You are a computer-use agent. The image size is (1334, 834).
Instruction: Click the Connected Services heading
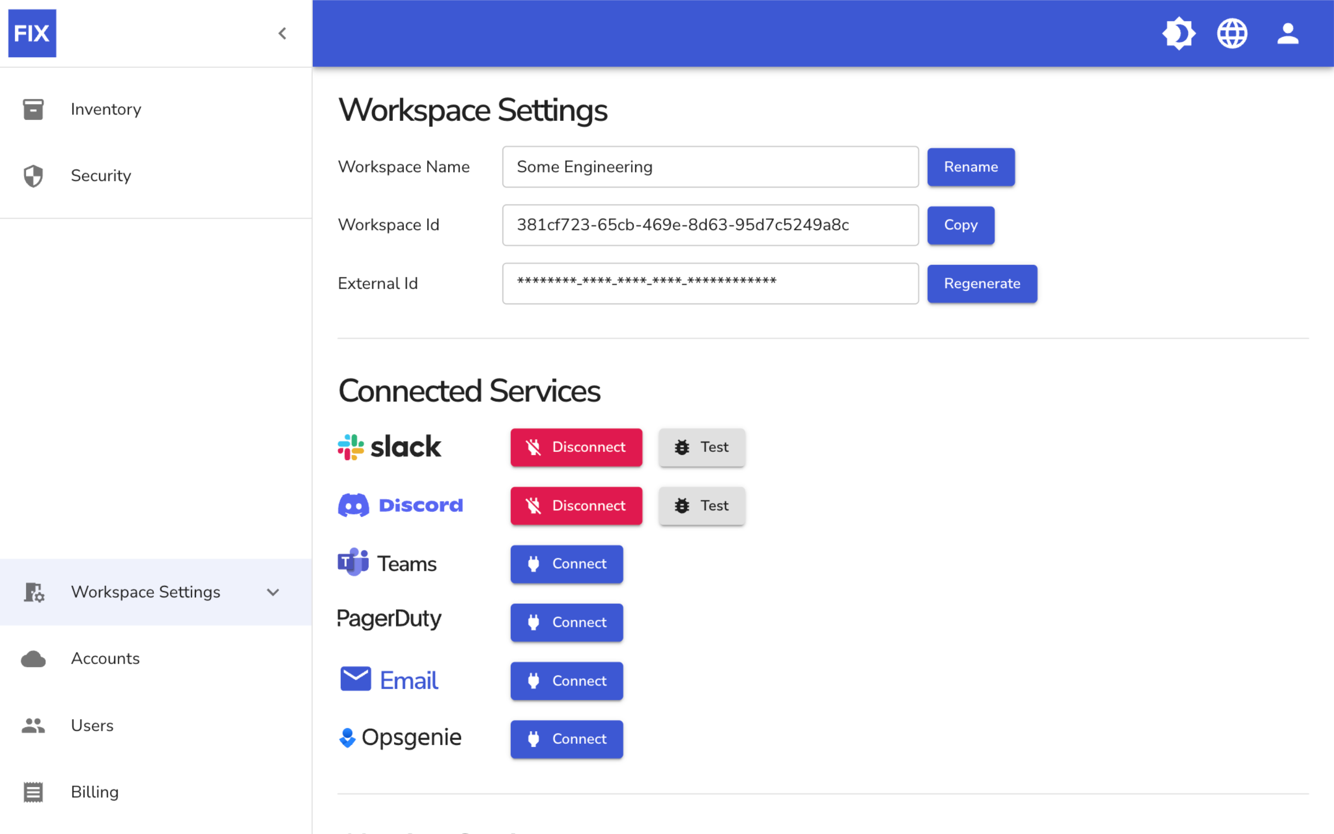coord(469,391)
